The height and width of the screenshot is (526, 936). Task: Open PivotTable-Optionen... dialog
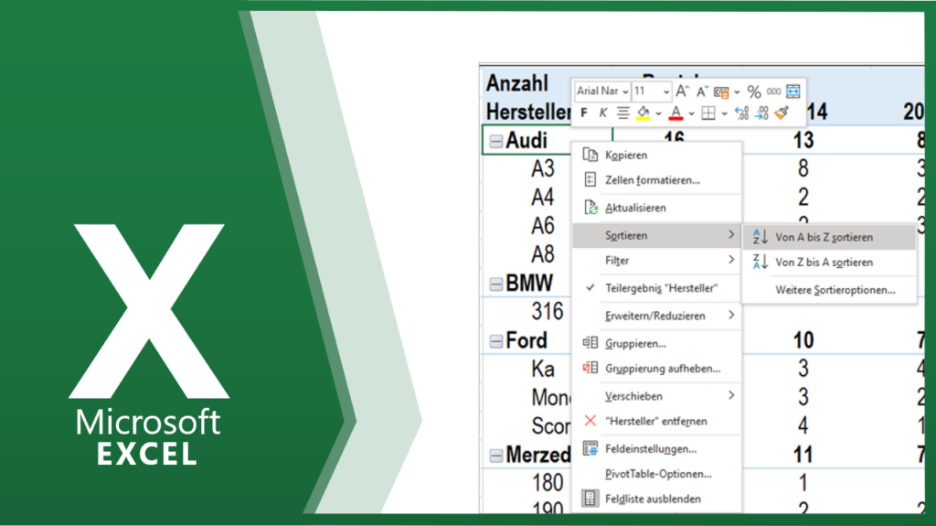coord(656,474)
